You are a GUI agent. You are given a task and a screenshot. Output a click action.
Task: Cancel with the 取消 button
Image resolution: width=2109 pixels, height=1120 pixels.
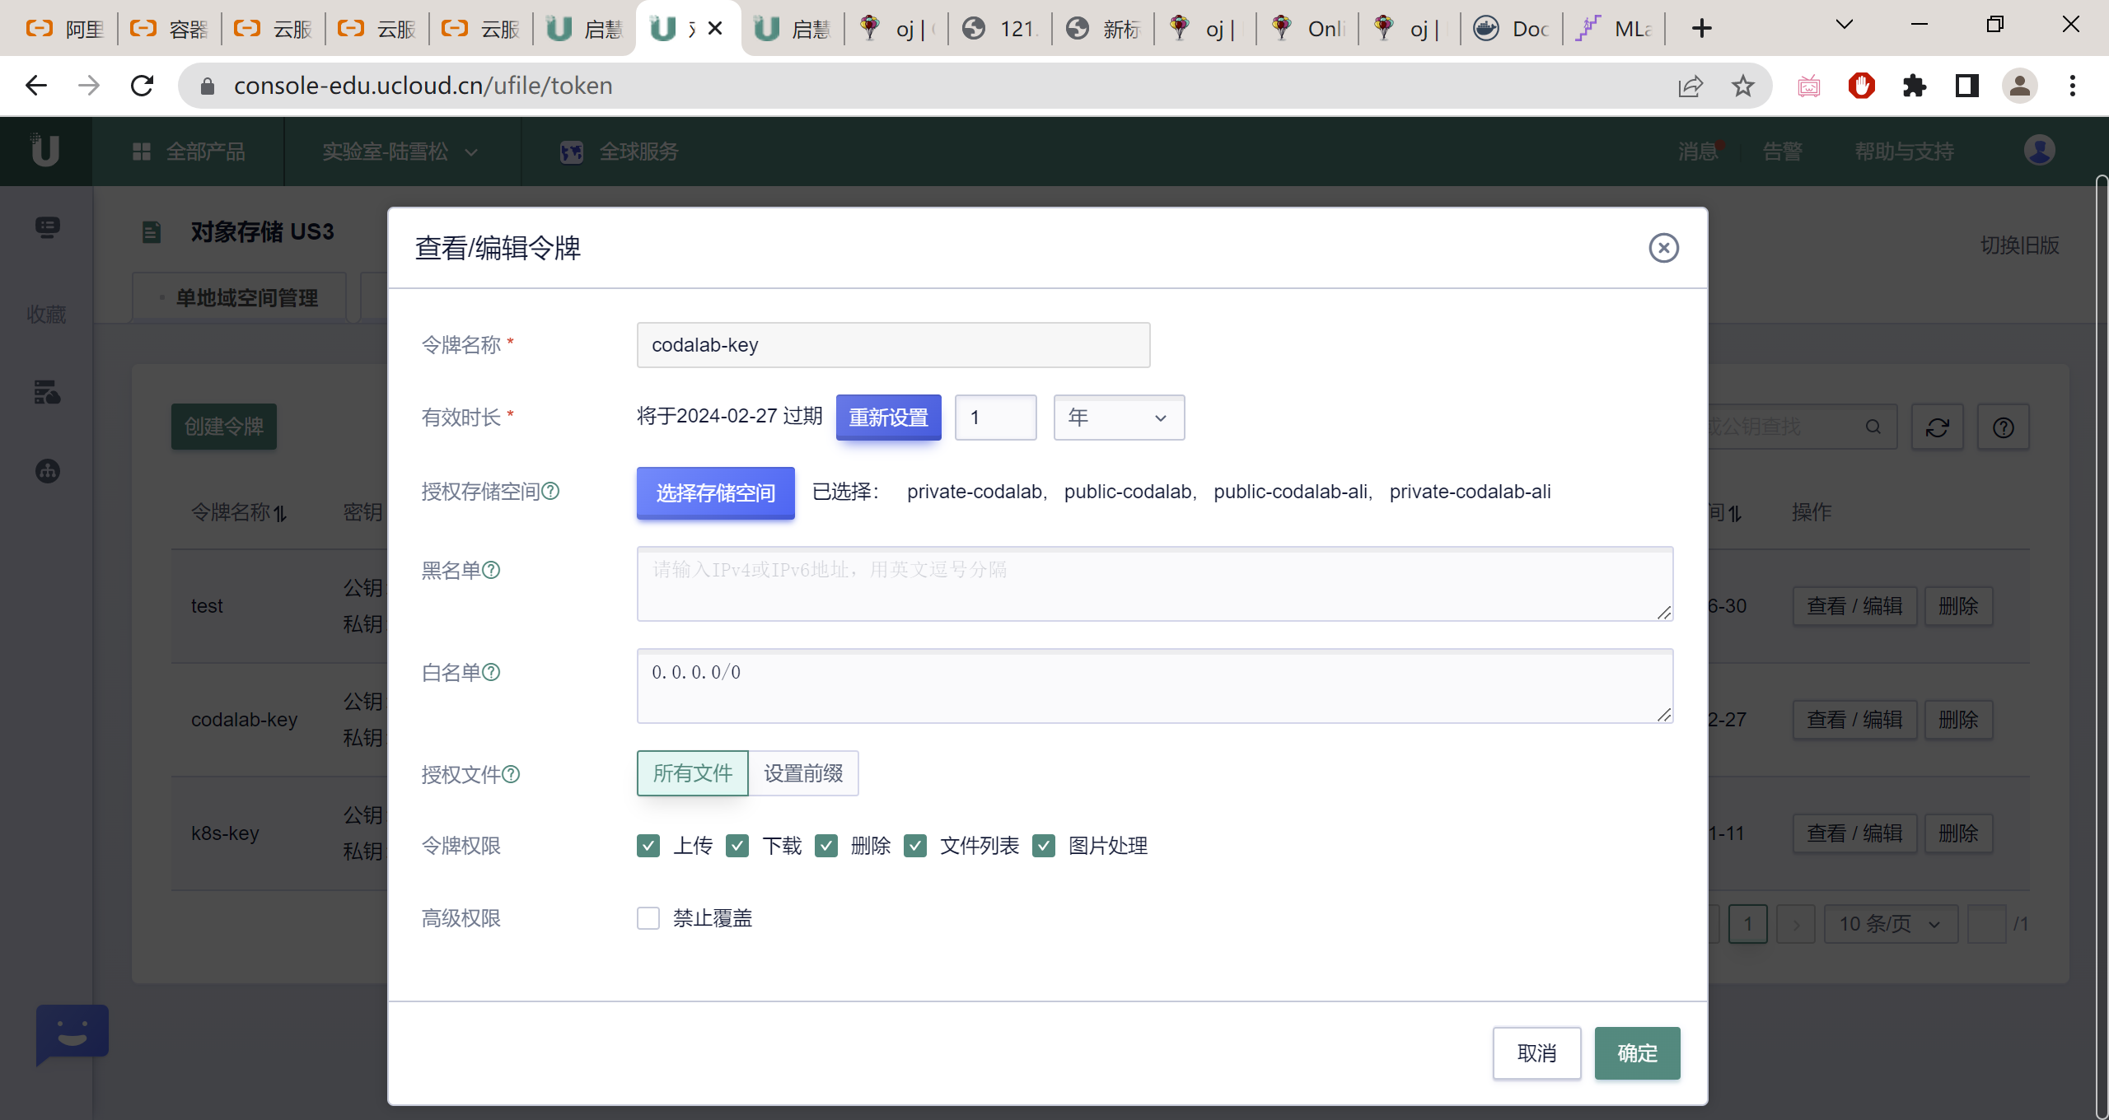pos(1536,1052)
